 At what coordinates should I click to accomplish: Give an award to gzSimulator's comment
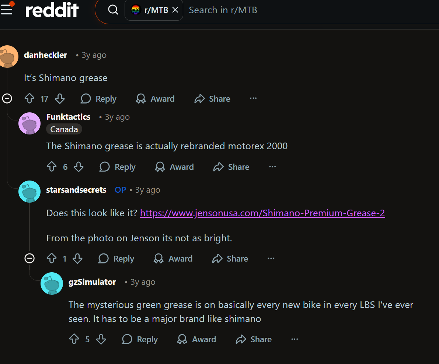(197, 339)
